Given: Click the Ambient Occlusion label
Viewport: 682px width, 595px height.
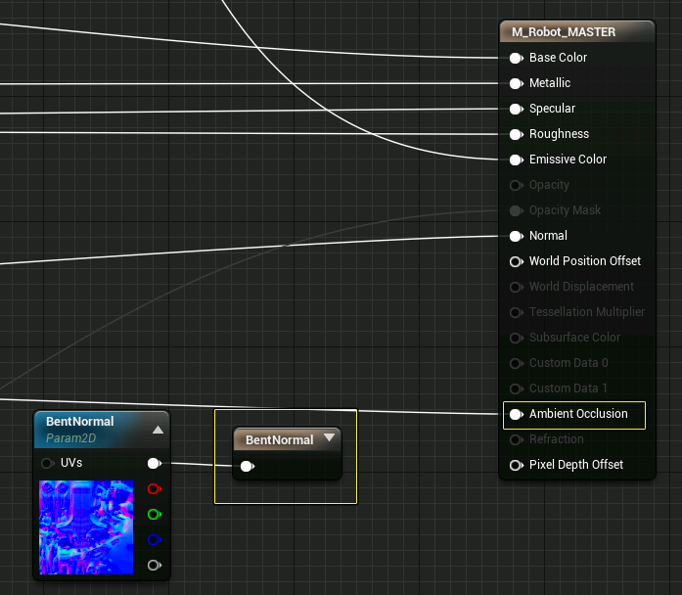Looking at the screenshot, I should 578,414.
